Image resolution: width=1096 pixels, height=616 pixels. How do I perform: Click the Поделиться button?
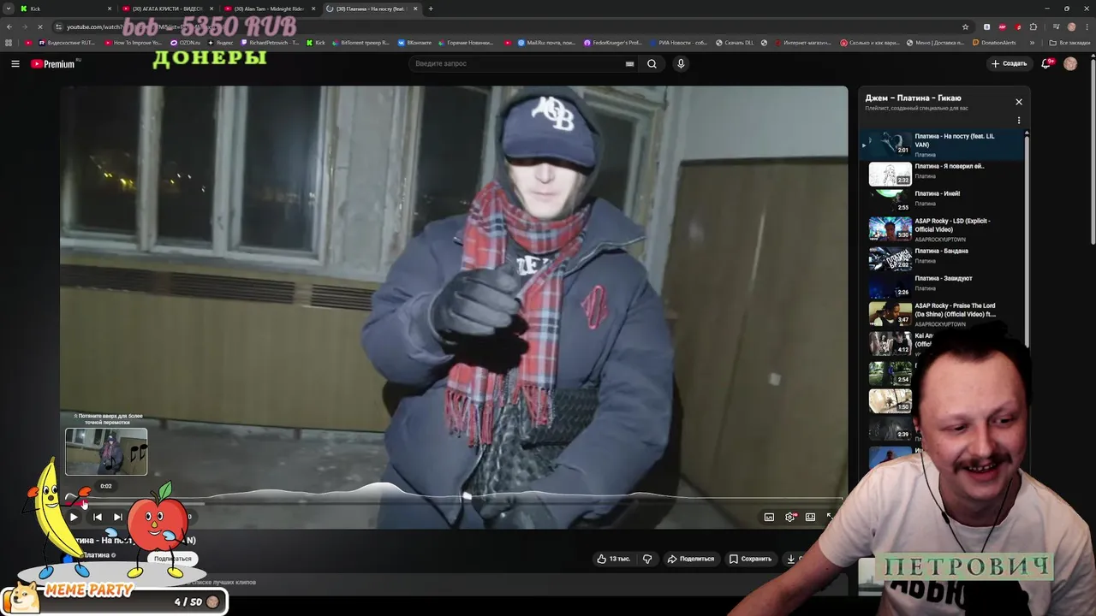(x=691, y=559)
